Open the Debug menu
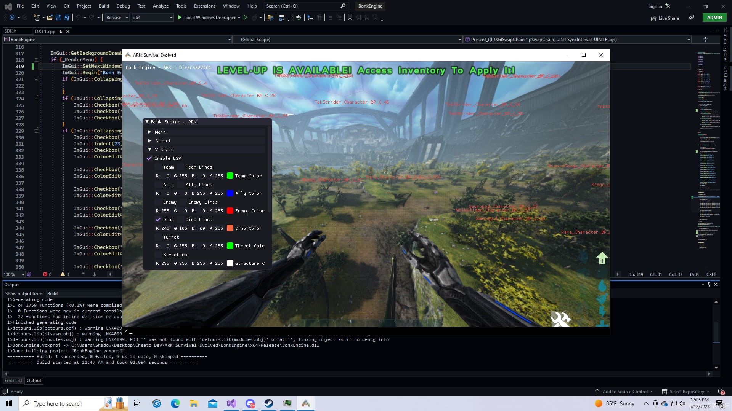The height and width of the screenshot is (411, 732). 123,6
